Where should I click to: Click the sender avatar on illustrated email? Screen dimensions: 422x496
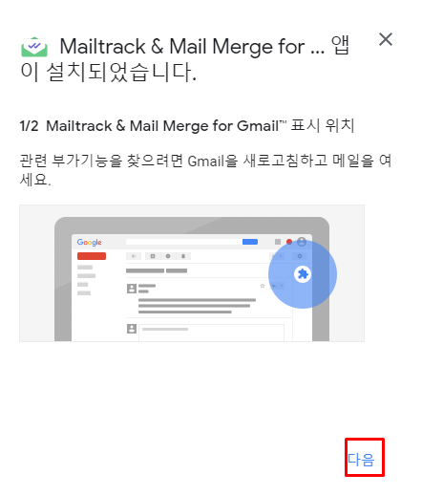coord(132,289)
